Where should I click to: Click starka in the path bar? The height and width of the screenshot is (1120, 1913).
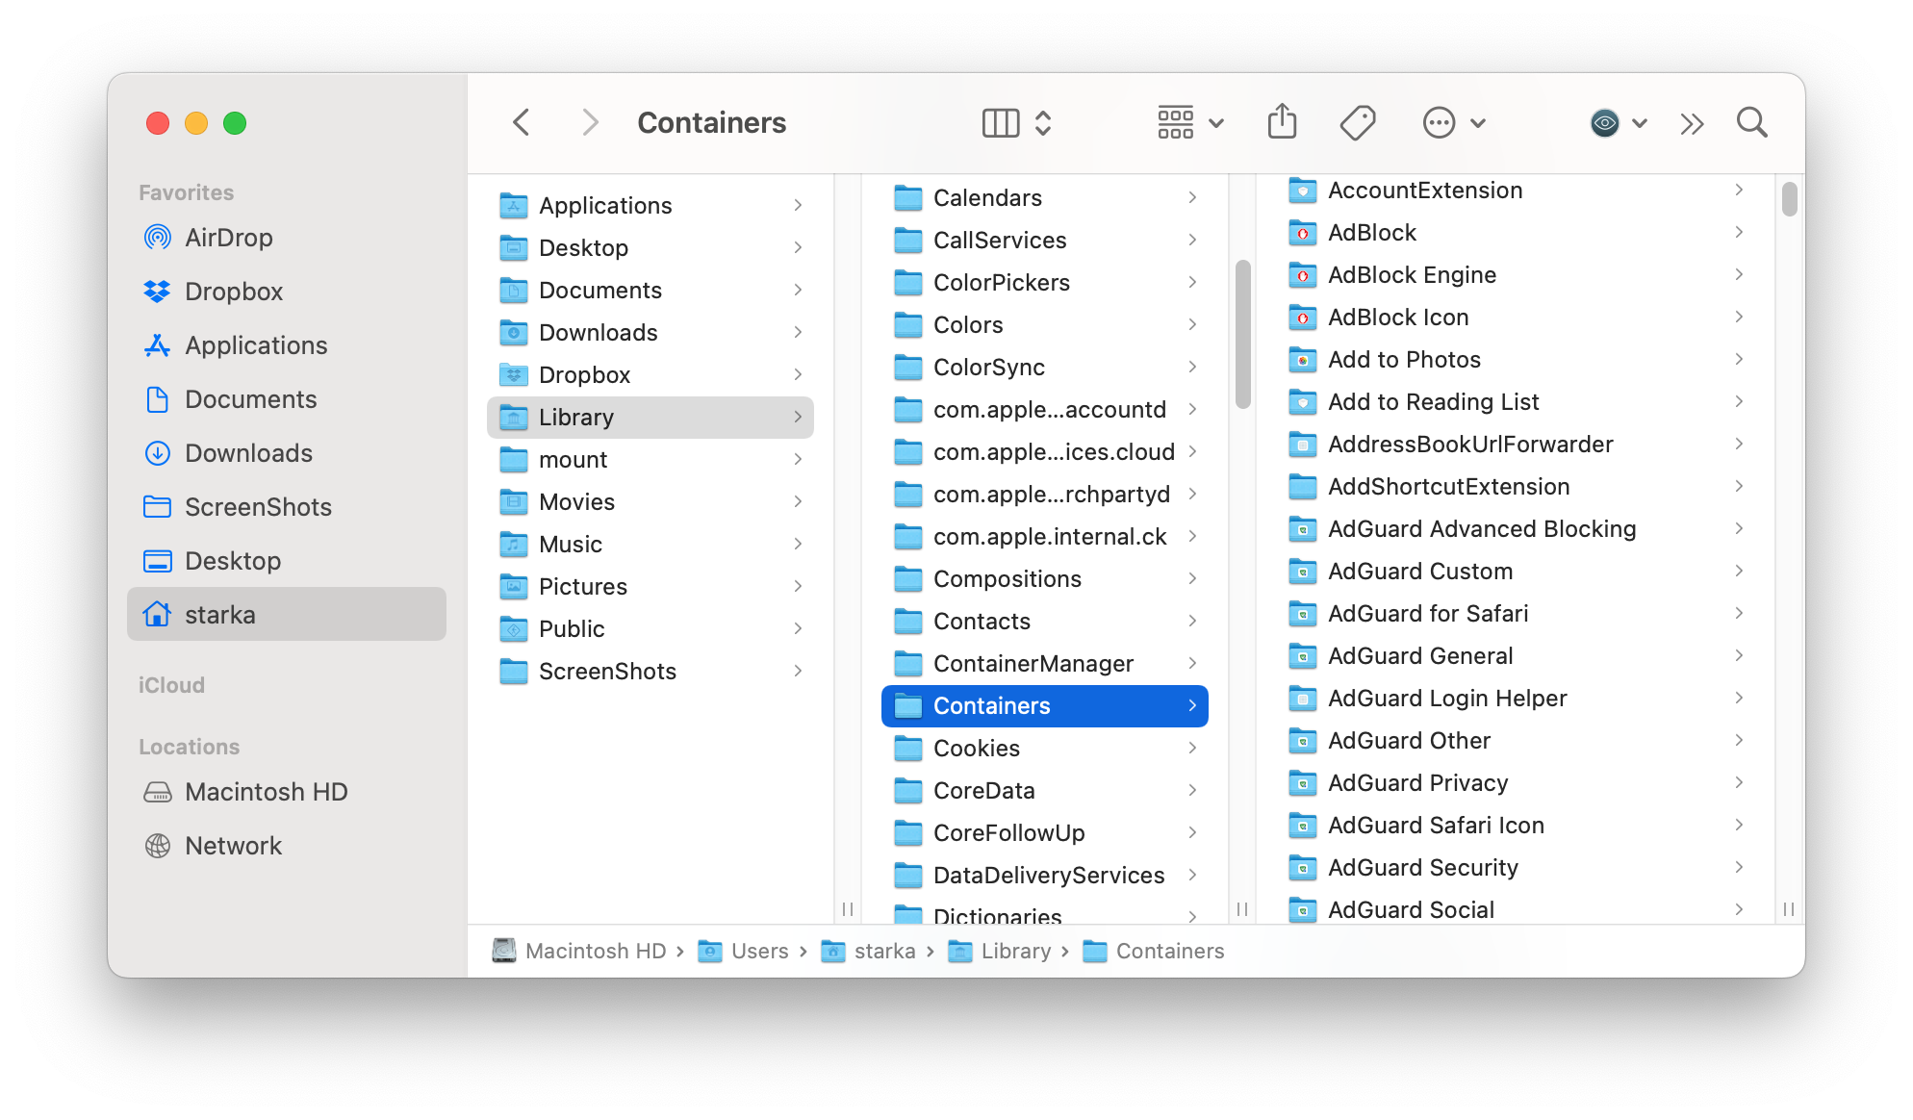[868, 952]
